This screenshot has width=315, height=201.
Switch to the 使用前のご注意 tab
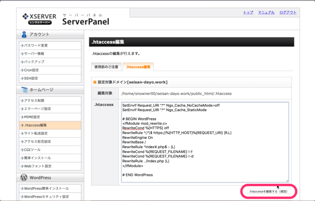(106, 67)
